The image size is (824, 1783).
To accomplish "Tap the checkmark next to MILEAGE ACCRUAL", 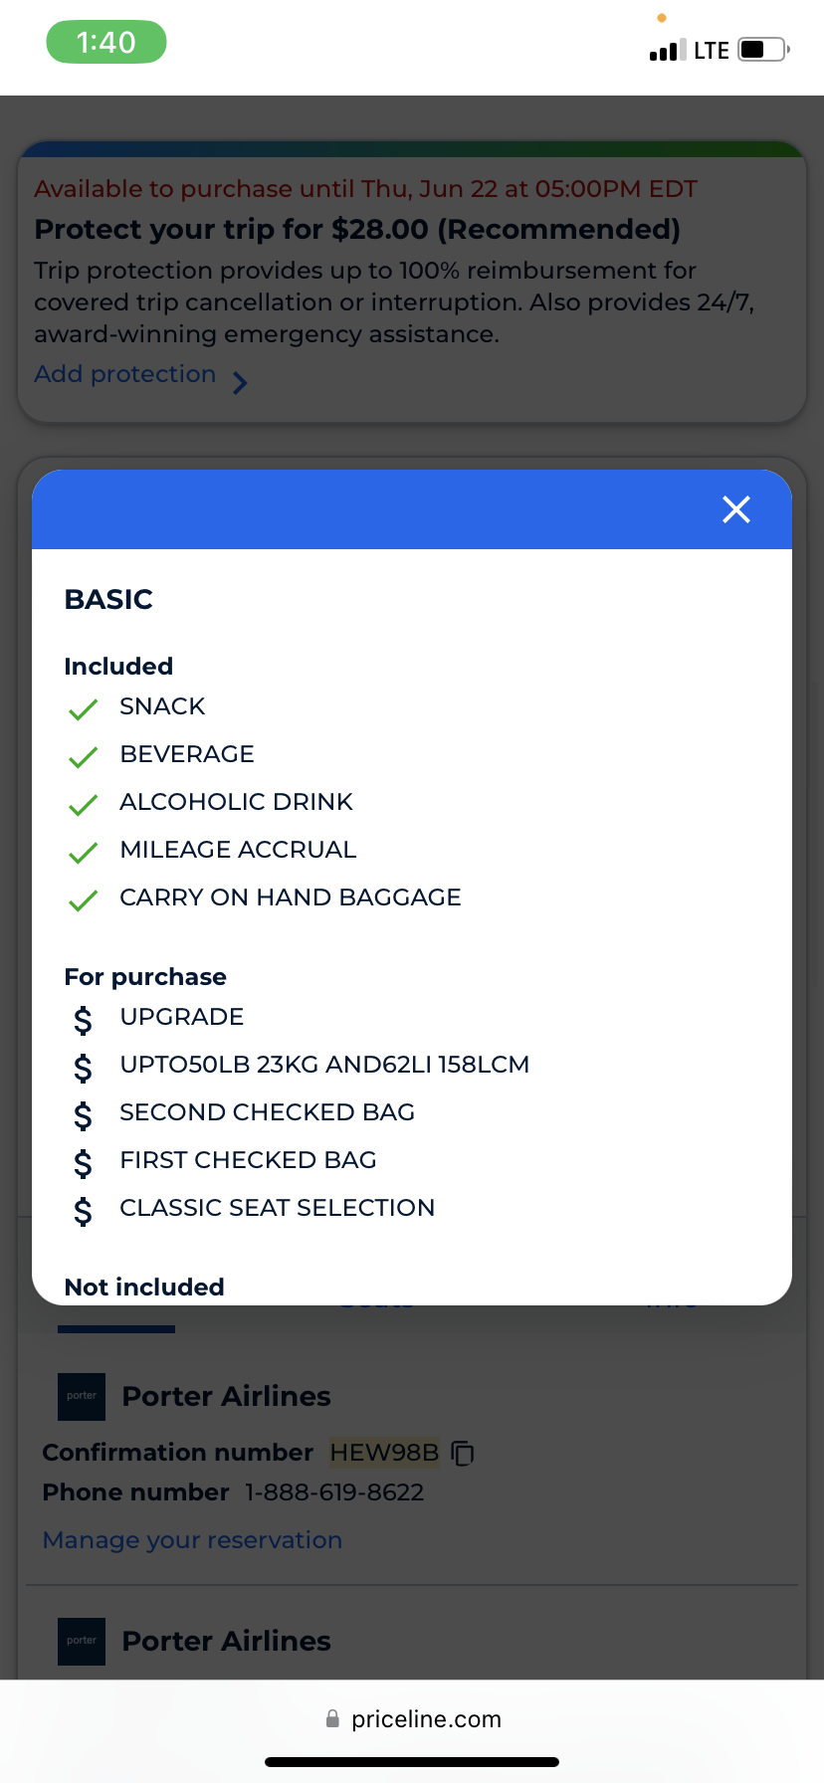I will (x=83, y=852).
